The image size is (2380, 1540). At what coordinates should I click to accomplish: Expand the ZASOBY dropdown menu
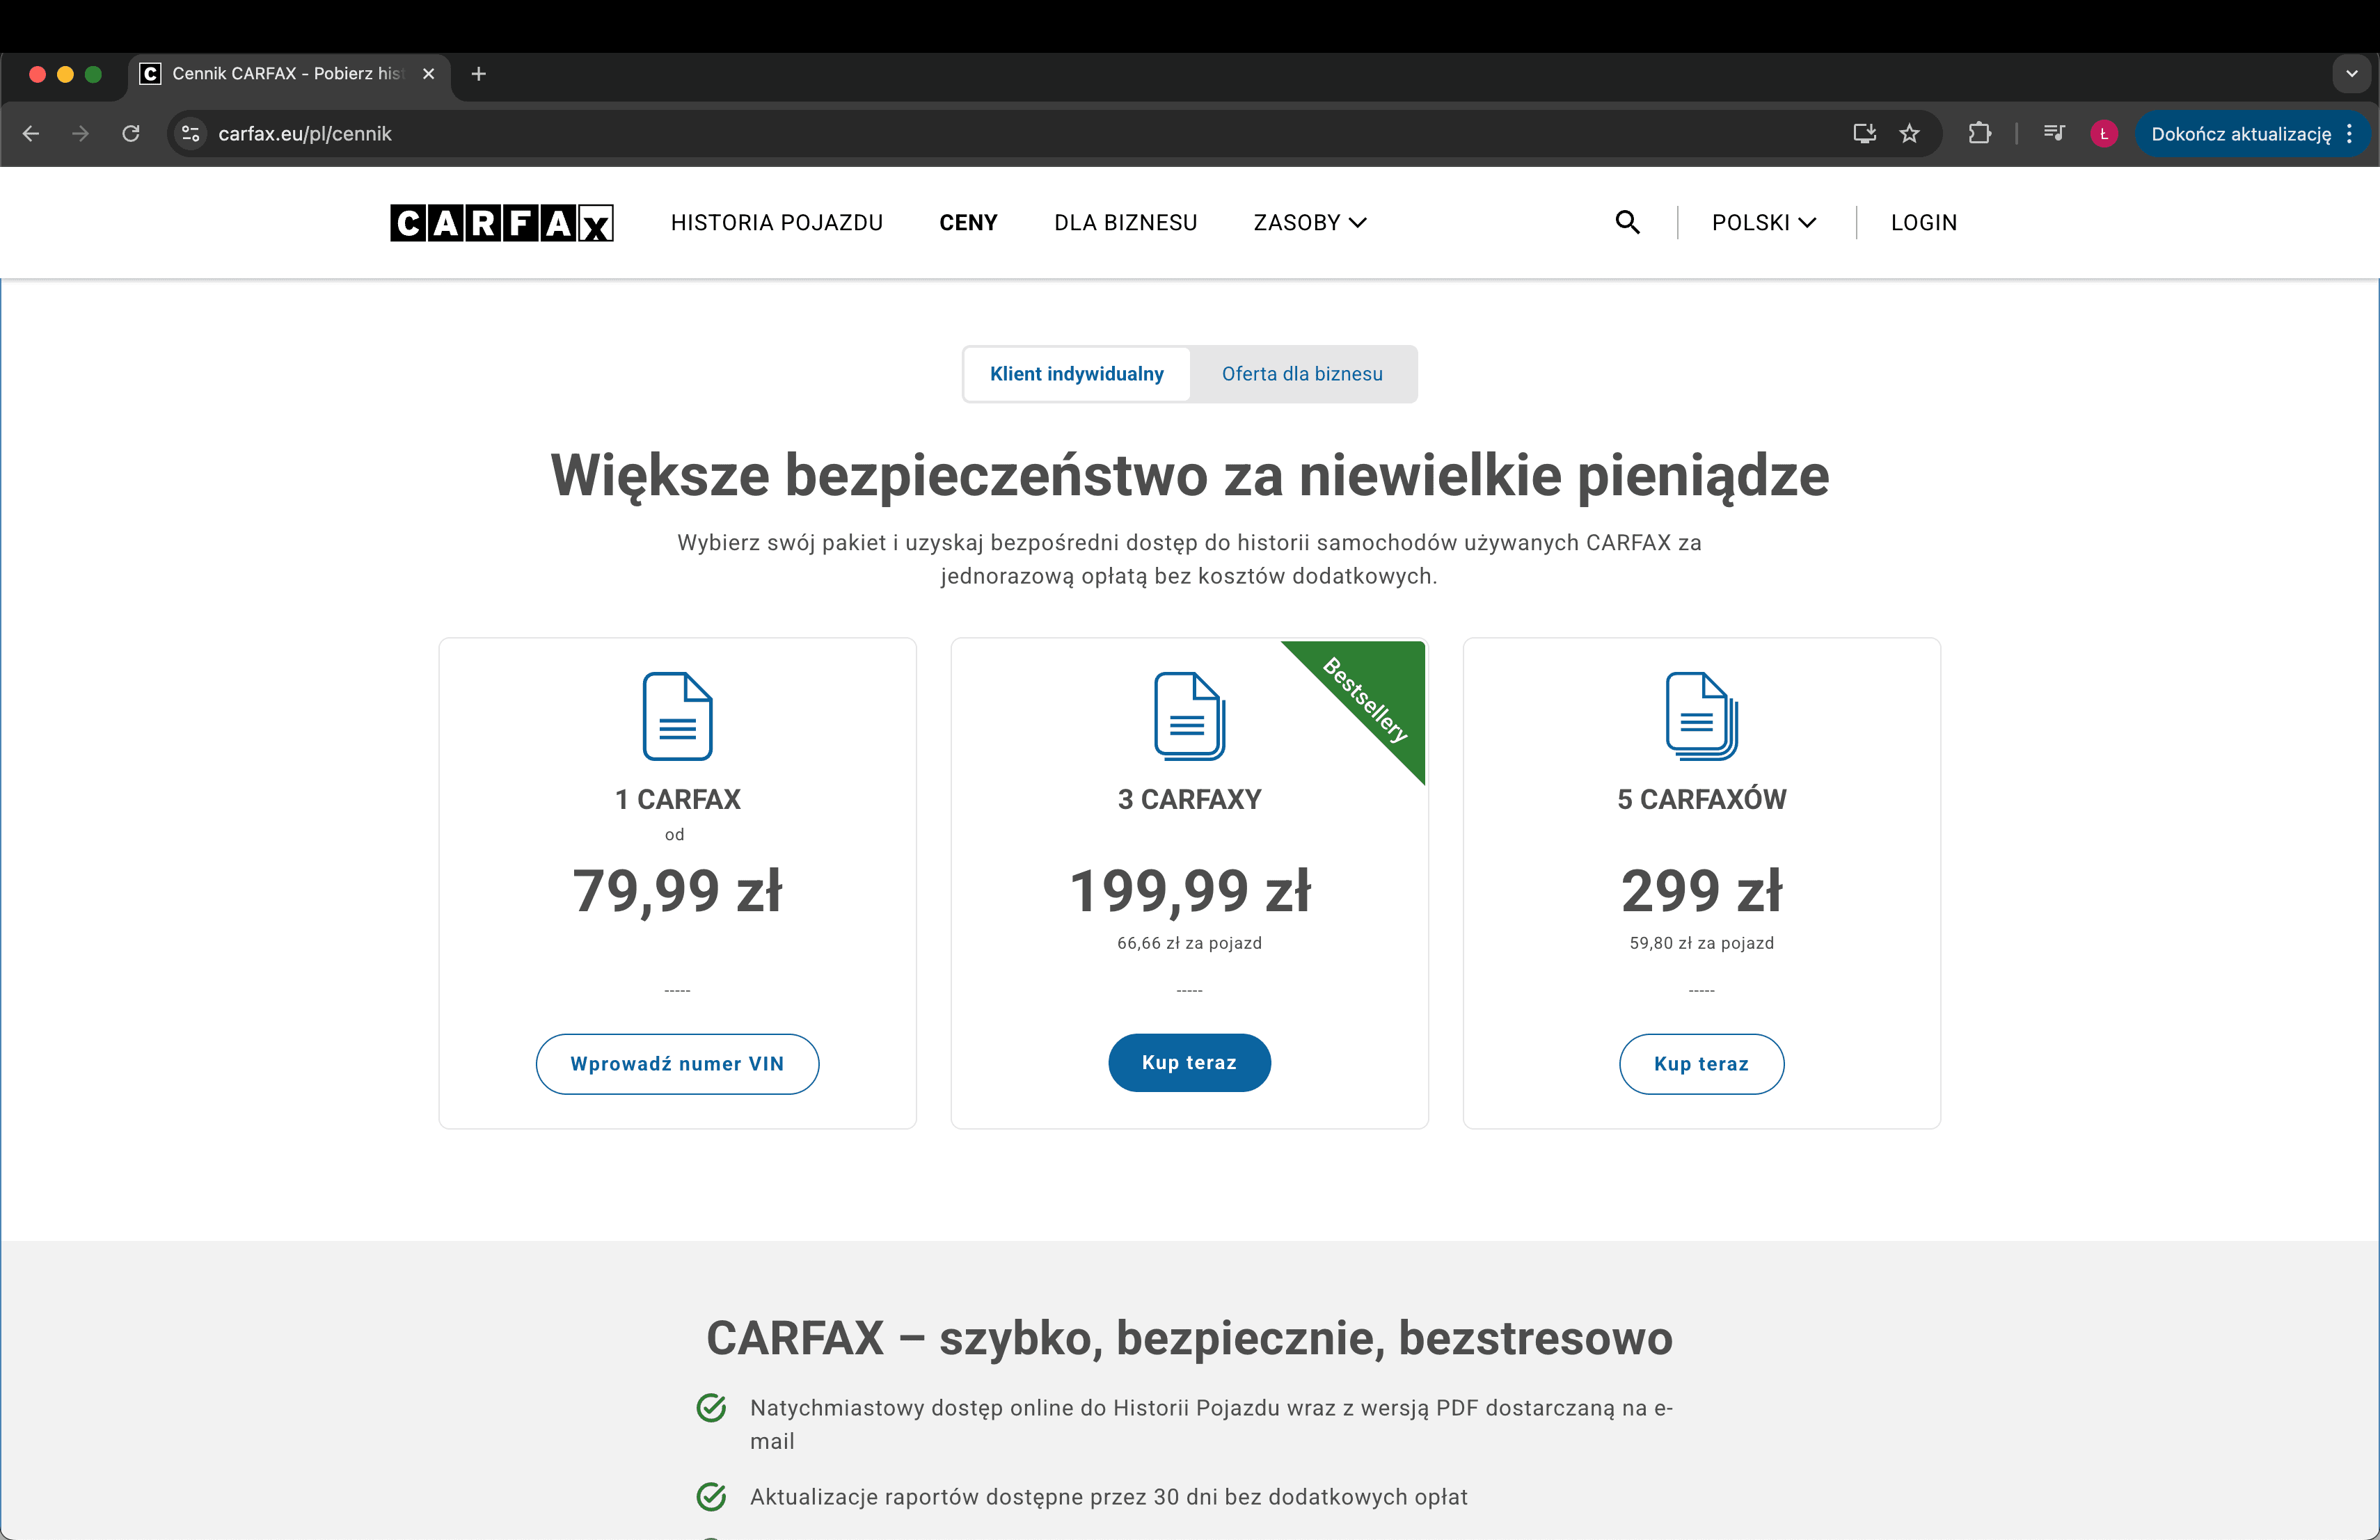tap(1309, 223)
